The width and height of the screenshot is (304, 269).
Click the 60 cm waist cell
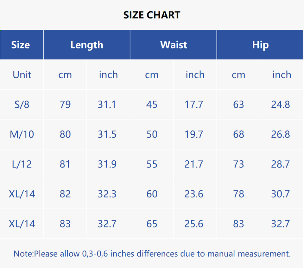[152, 194]
